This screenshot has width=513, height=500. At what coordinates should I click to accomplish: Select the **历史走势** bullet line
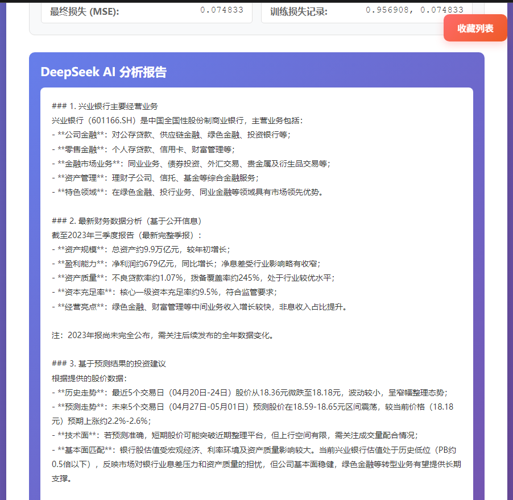(250, 393)
